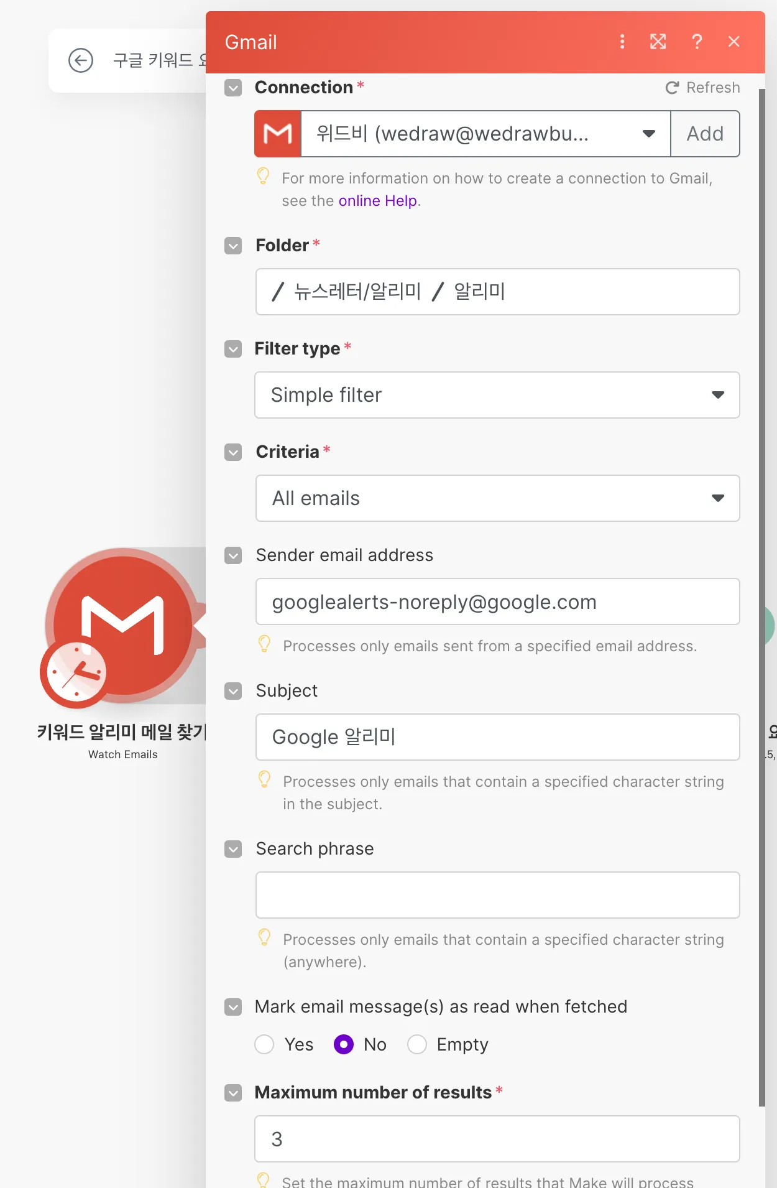777x1188 pixels.
Task: Click the Maximum number of results field
Action: 497,1139
